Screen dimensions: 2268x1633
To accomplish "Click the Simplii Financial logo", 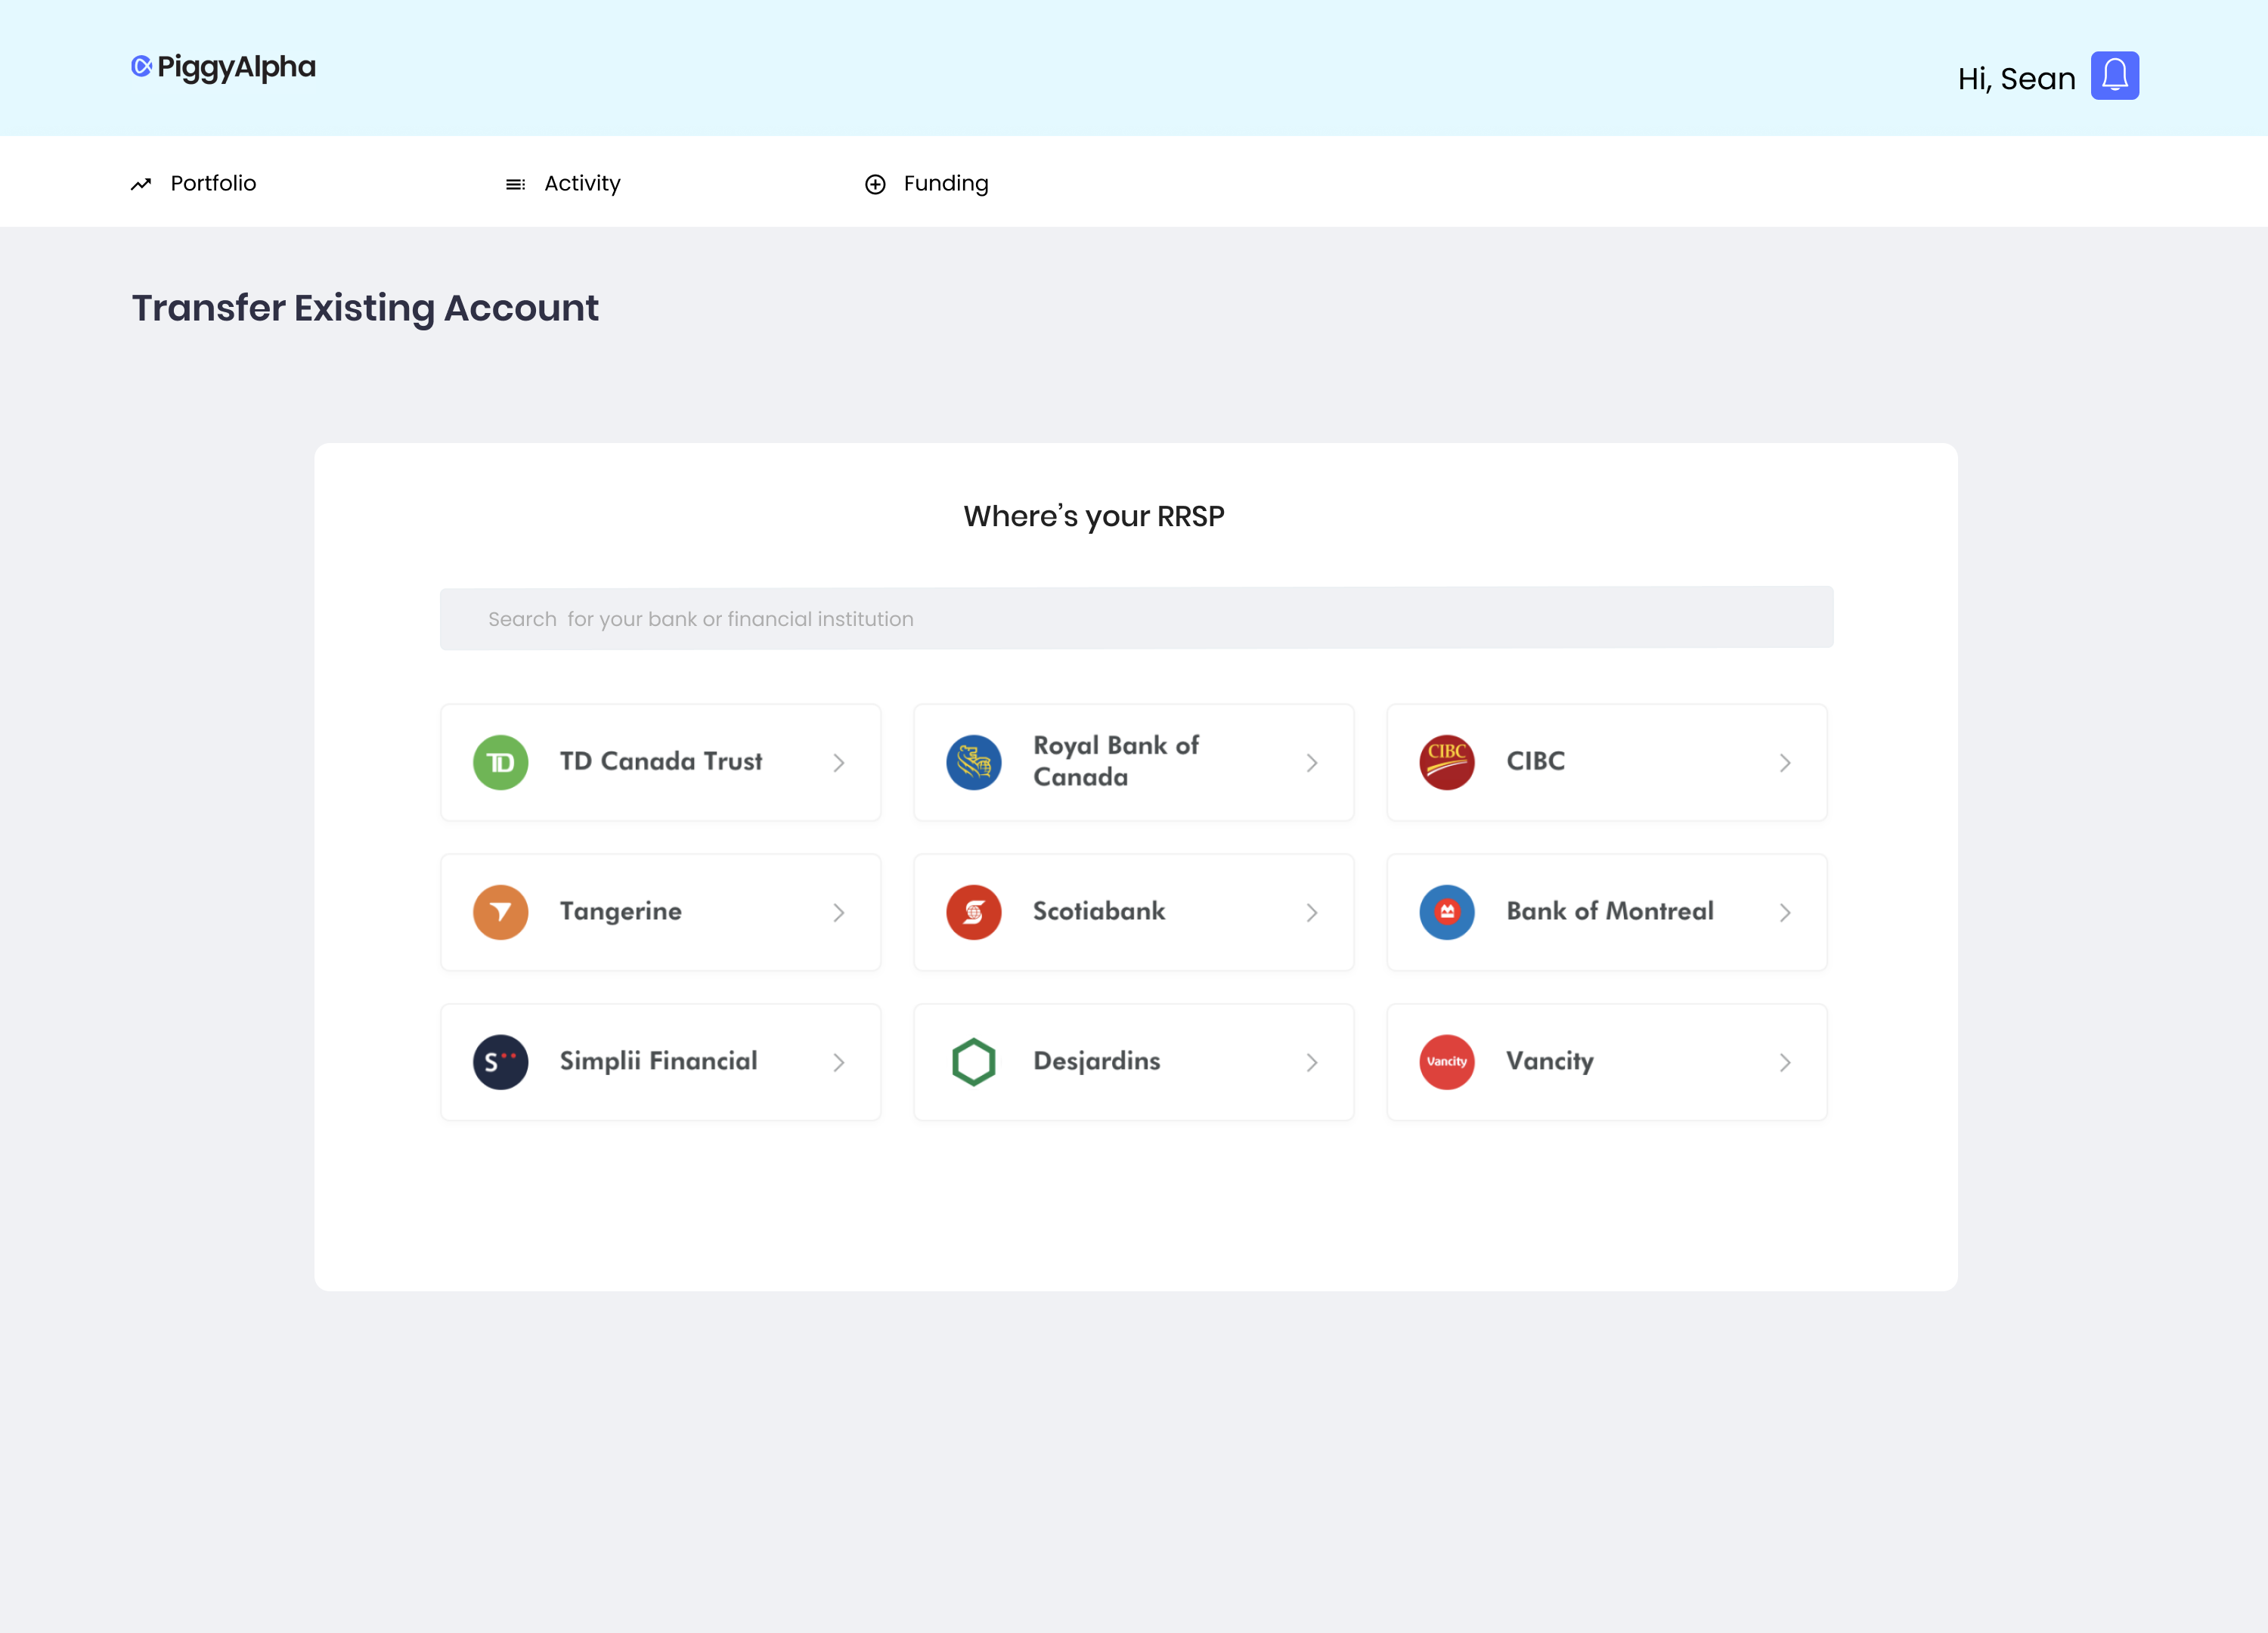I will click(x=500, y=1061).
